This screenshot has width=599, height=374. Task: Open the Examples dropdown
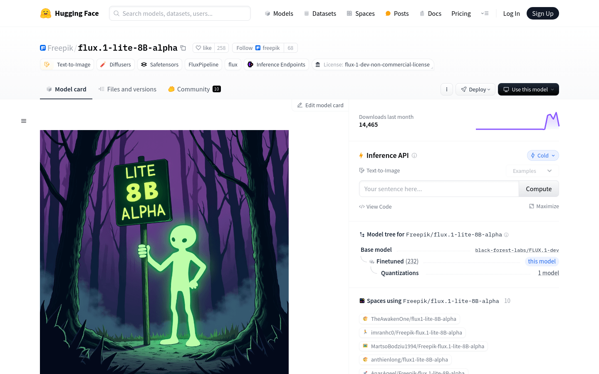(x=532, y=171)
